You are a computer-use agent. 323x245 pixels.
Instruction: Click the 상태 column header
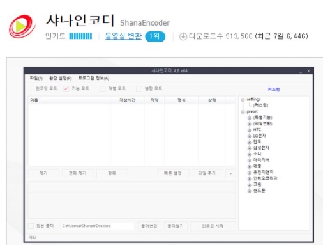(212, 100)
